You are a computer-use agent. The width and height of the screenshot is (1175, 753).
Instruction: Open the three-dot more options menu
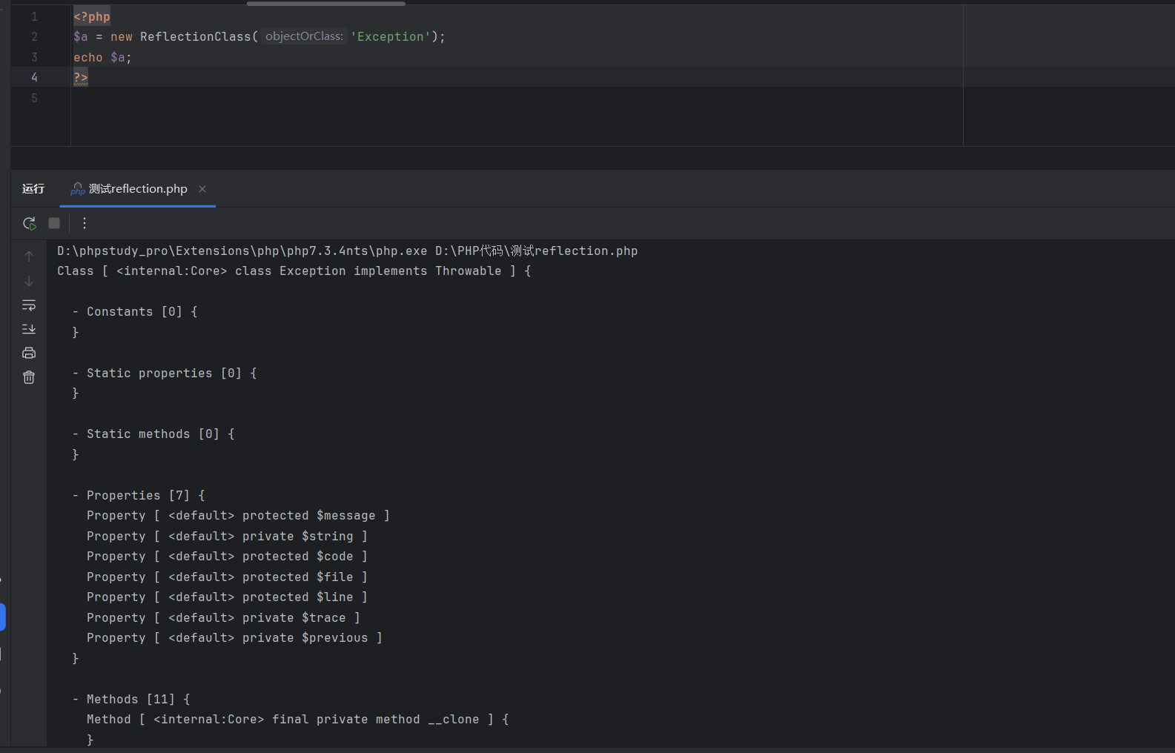[x=85, y=223]
